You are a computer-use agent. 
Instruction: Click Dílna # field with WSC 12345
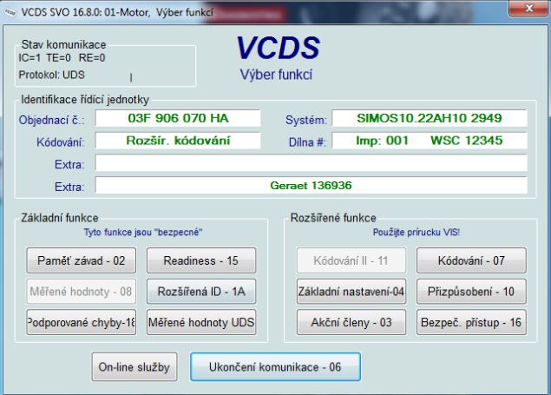[430, 141]
